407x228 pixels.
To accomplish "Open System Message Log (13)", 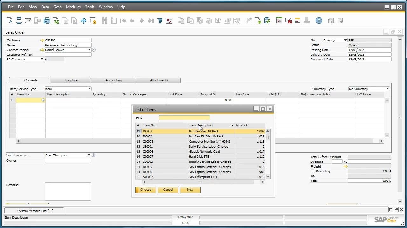I will [x=35, y=211].
